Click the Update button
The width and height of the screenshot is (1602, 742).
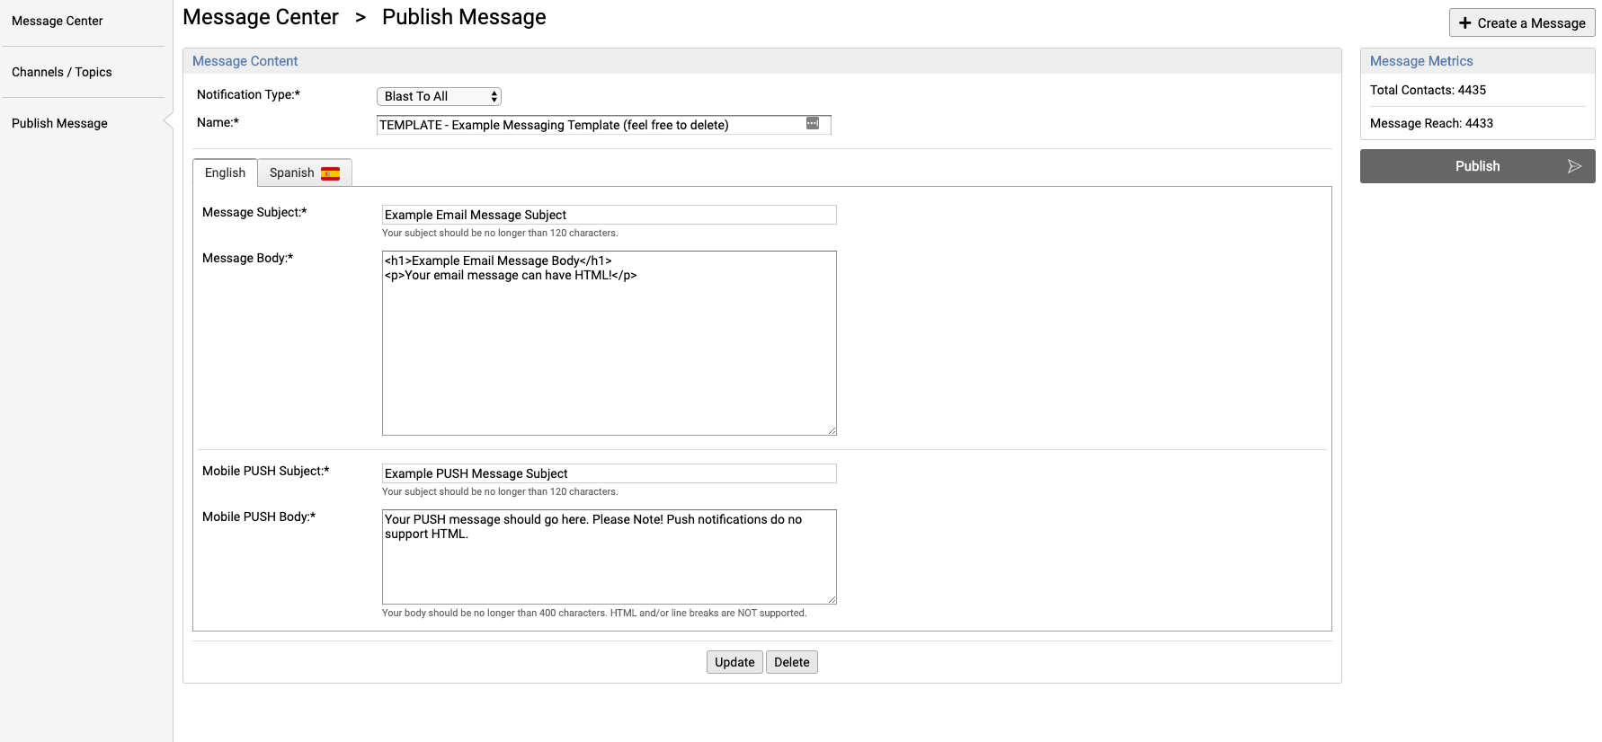(x=734, y=662)
